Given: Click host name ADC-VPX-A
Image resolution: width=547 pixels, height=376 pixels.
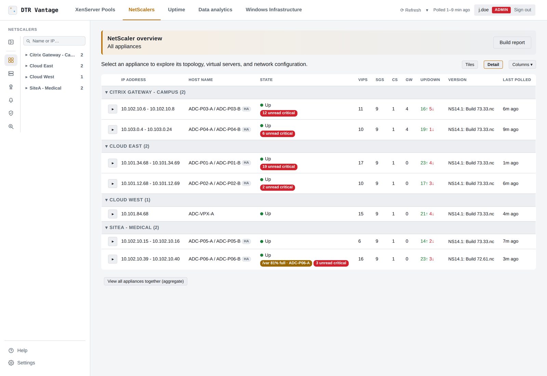Looking at the screenshot, I should pyautogui.click(x=201, y=214).
